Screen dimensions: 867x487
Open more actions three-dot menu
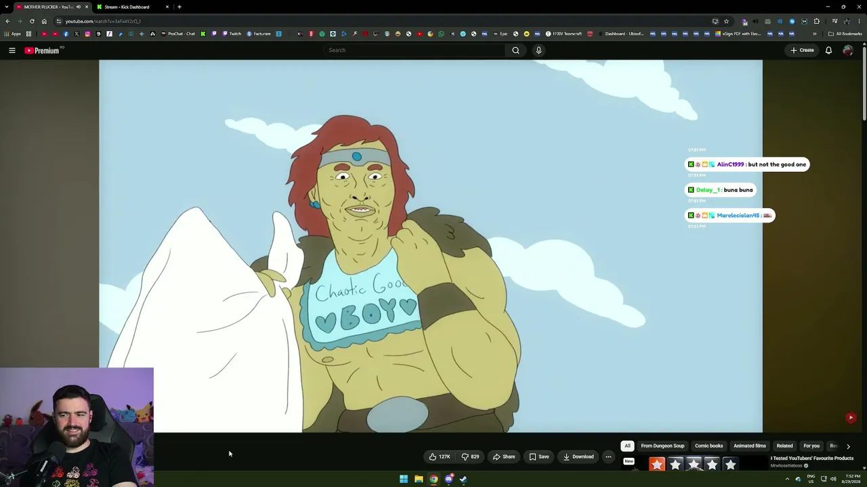[608, 457]
